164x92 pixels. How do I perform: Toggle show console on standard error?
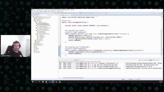click(151, 60)
